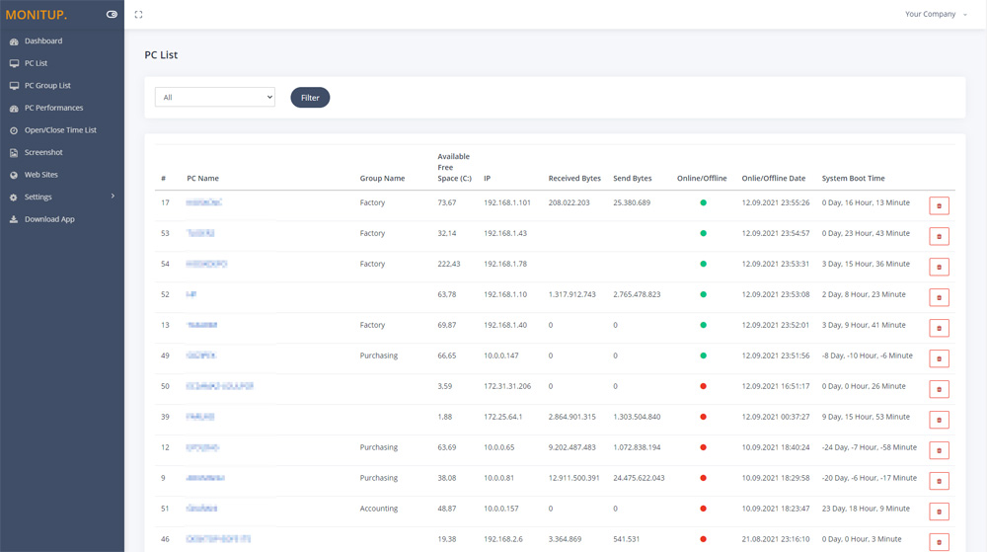
Task: Click date 21.08.2021 23:16:10
Action: pyautogui.click(x=776, y=539)
